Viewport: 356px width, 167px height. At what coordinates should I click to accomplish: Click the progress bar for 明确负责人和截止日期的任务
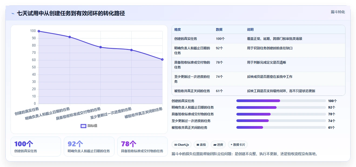(x=281, y=107)
